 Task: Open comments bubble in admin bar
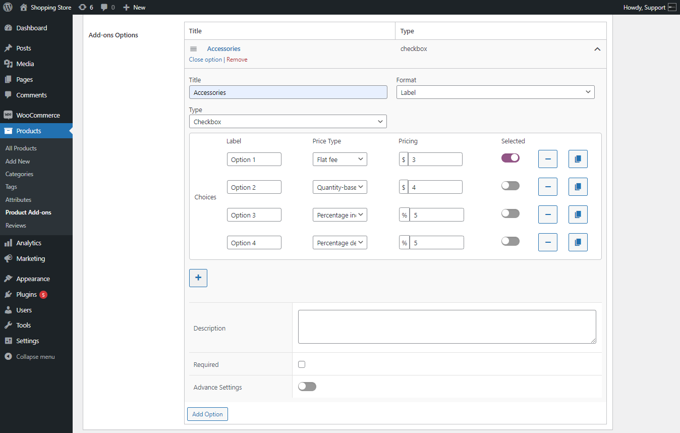107,8
